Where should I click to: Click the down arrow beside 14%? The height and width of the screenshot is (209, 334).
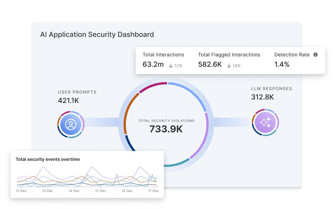229,65
